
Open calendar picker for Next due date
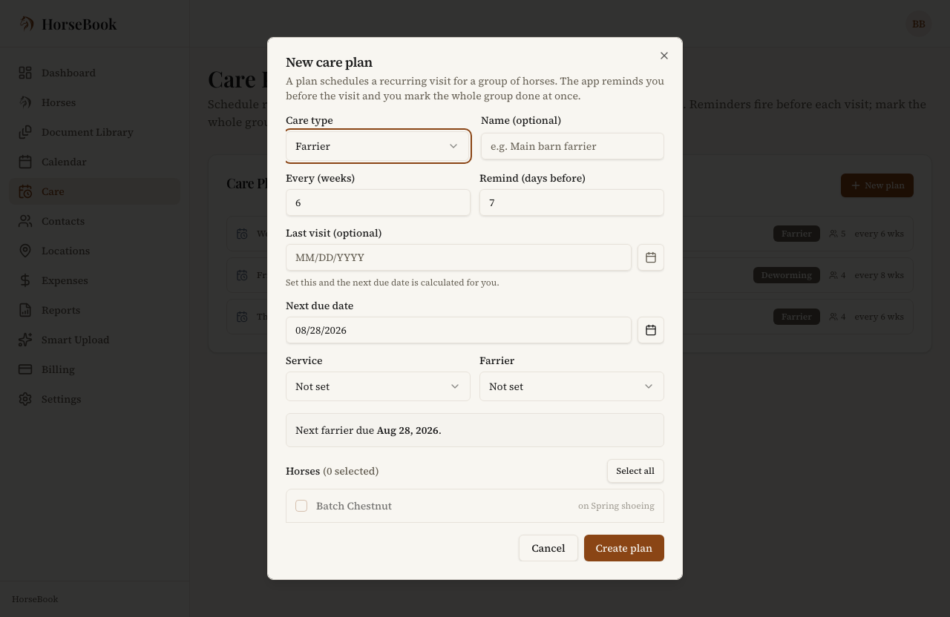pyautogui.click(x=651, y=330)
